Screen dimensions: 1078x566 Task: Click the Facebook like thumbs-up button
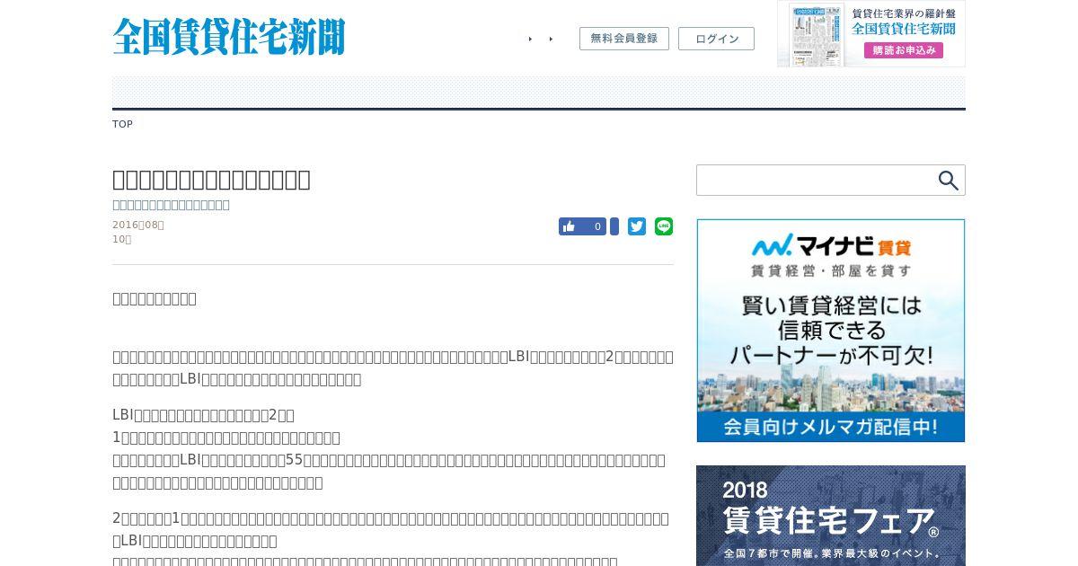pyautogui.click(x=582, y=226)
